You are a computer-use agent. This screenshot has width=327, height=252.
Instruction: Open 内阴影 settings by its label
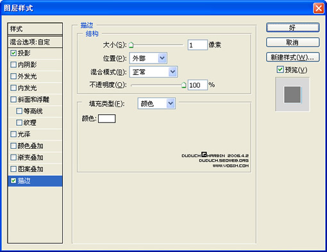click(x=27, y=65)
